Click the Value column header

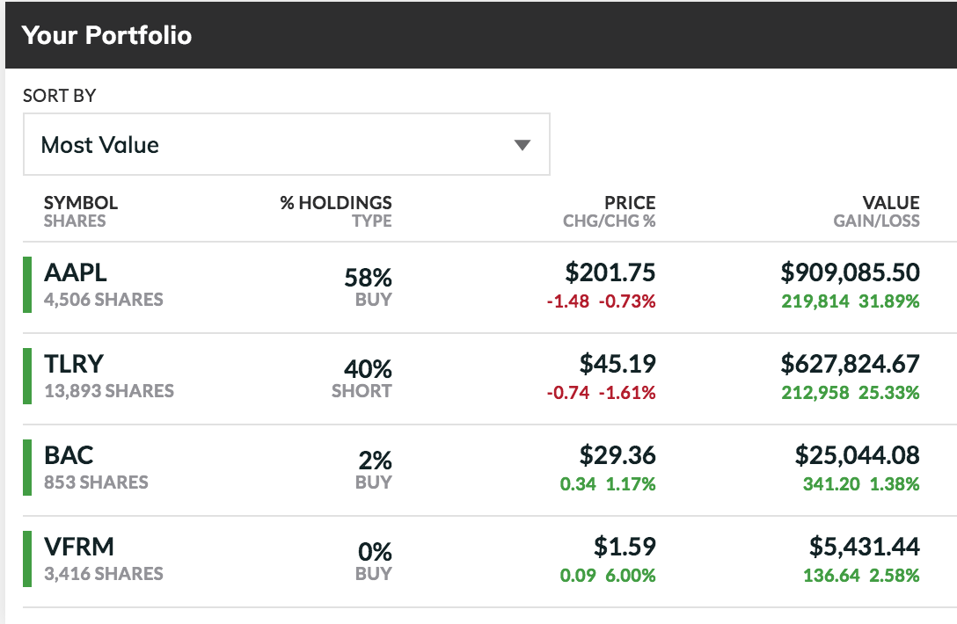click(890, 203)
